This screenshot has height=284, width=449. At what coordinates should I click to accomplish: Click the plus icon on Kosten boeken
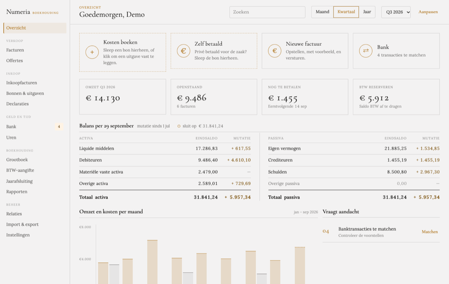[92, 52]
